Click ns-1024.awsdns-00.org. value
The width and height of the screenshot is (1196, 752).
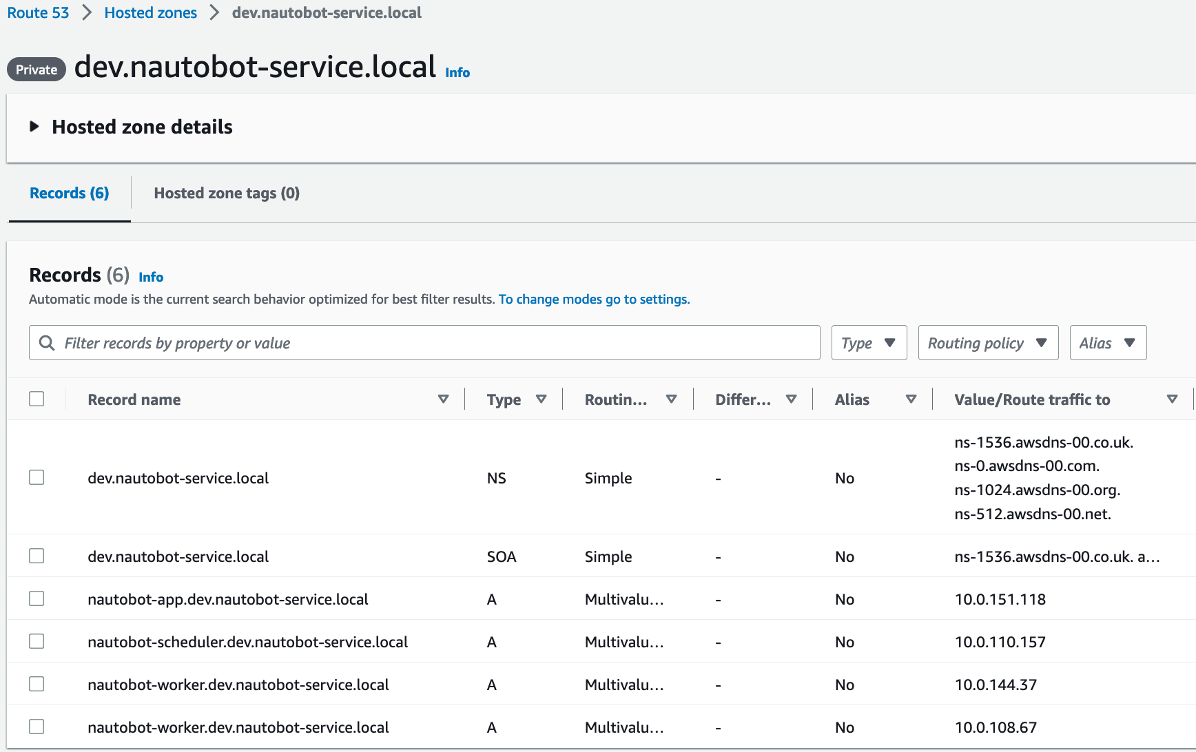click(x=1038, y=490)
